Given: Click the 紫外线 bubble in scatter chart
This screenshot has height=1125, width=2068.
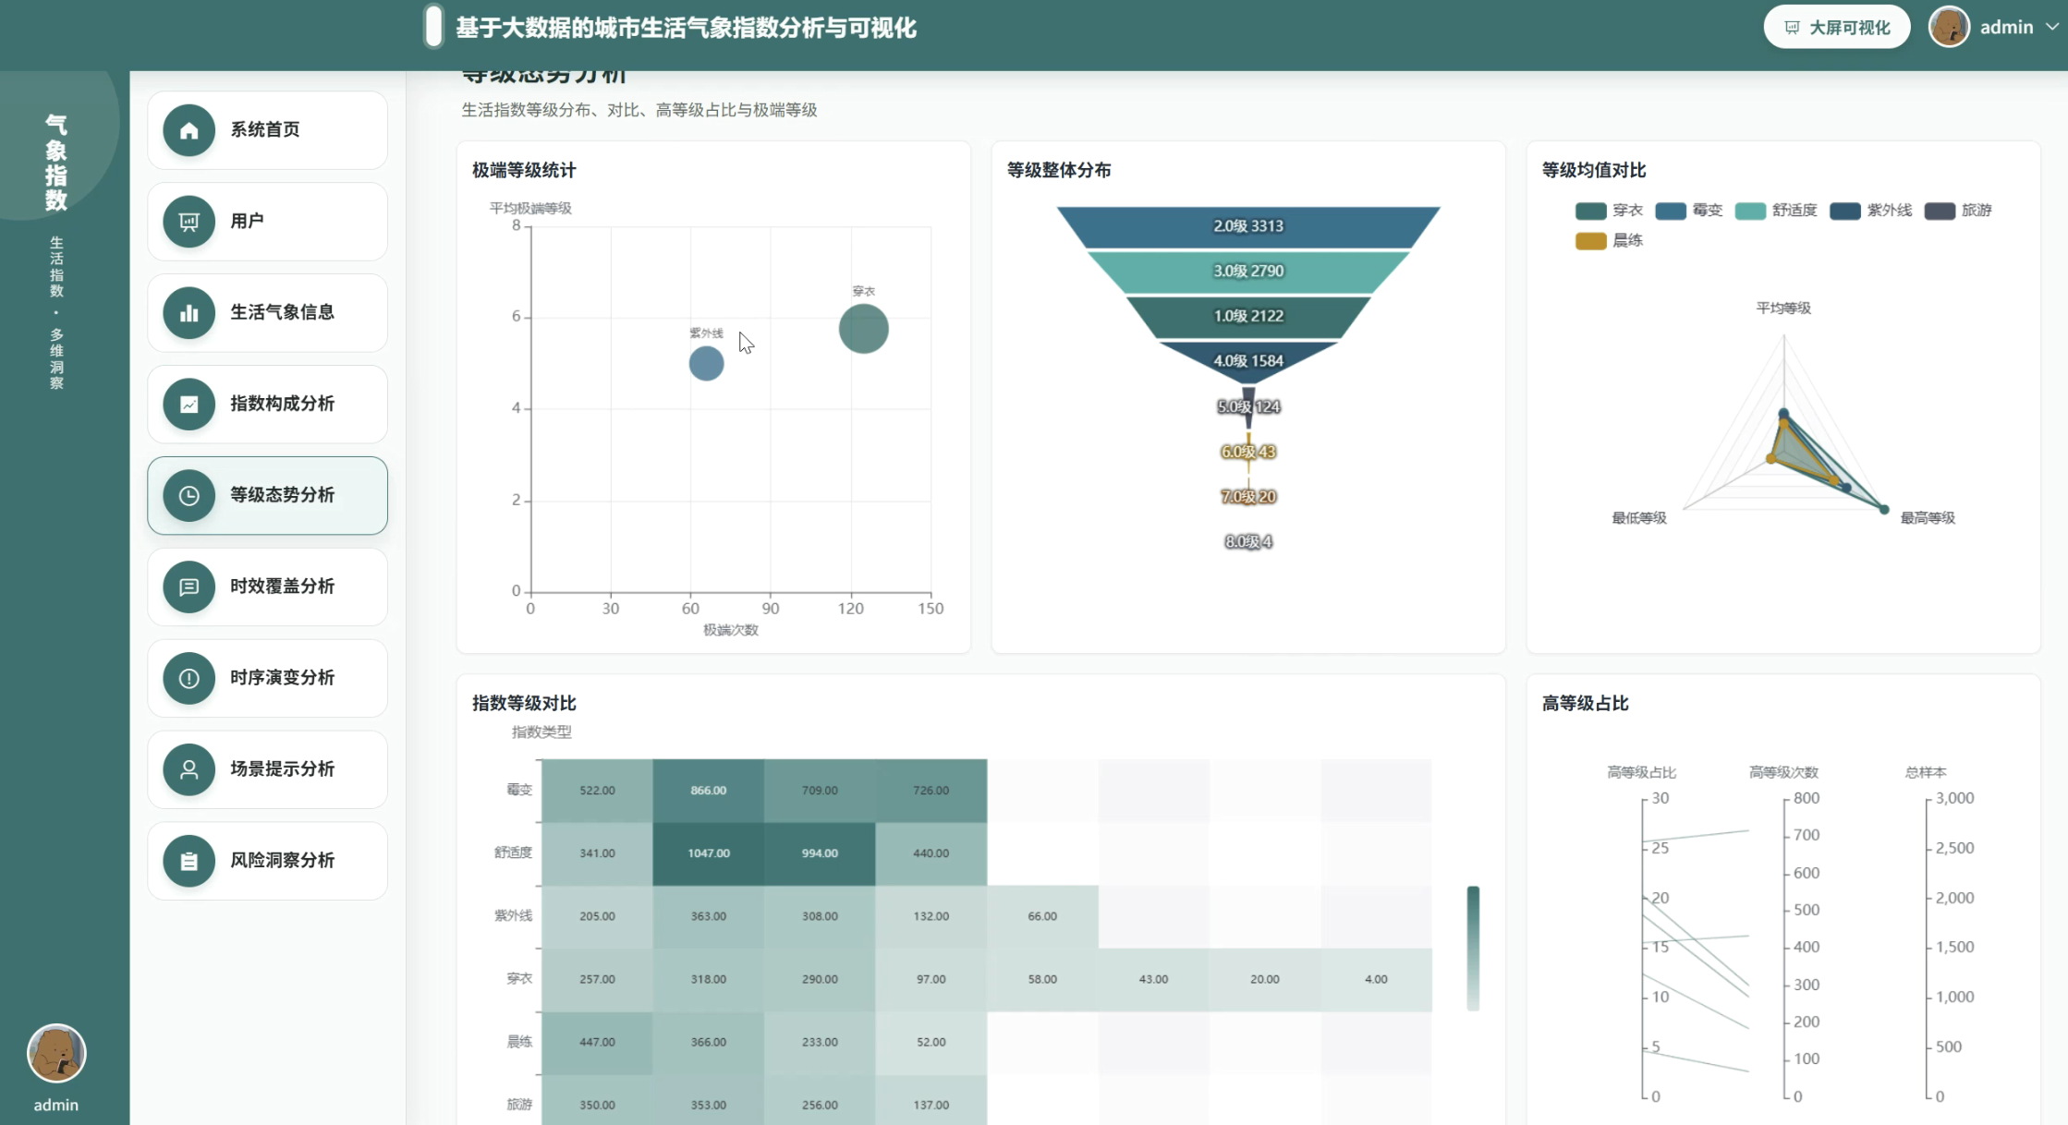Looking at the screenshot, I should pyautogui.click(x=707, y=364).
